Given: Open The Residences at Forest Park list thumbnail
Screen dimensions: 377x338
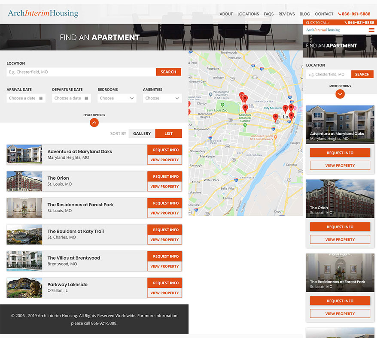Looking at the screenshot, I should point(24,208).
